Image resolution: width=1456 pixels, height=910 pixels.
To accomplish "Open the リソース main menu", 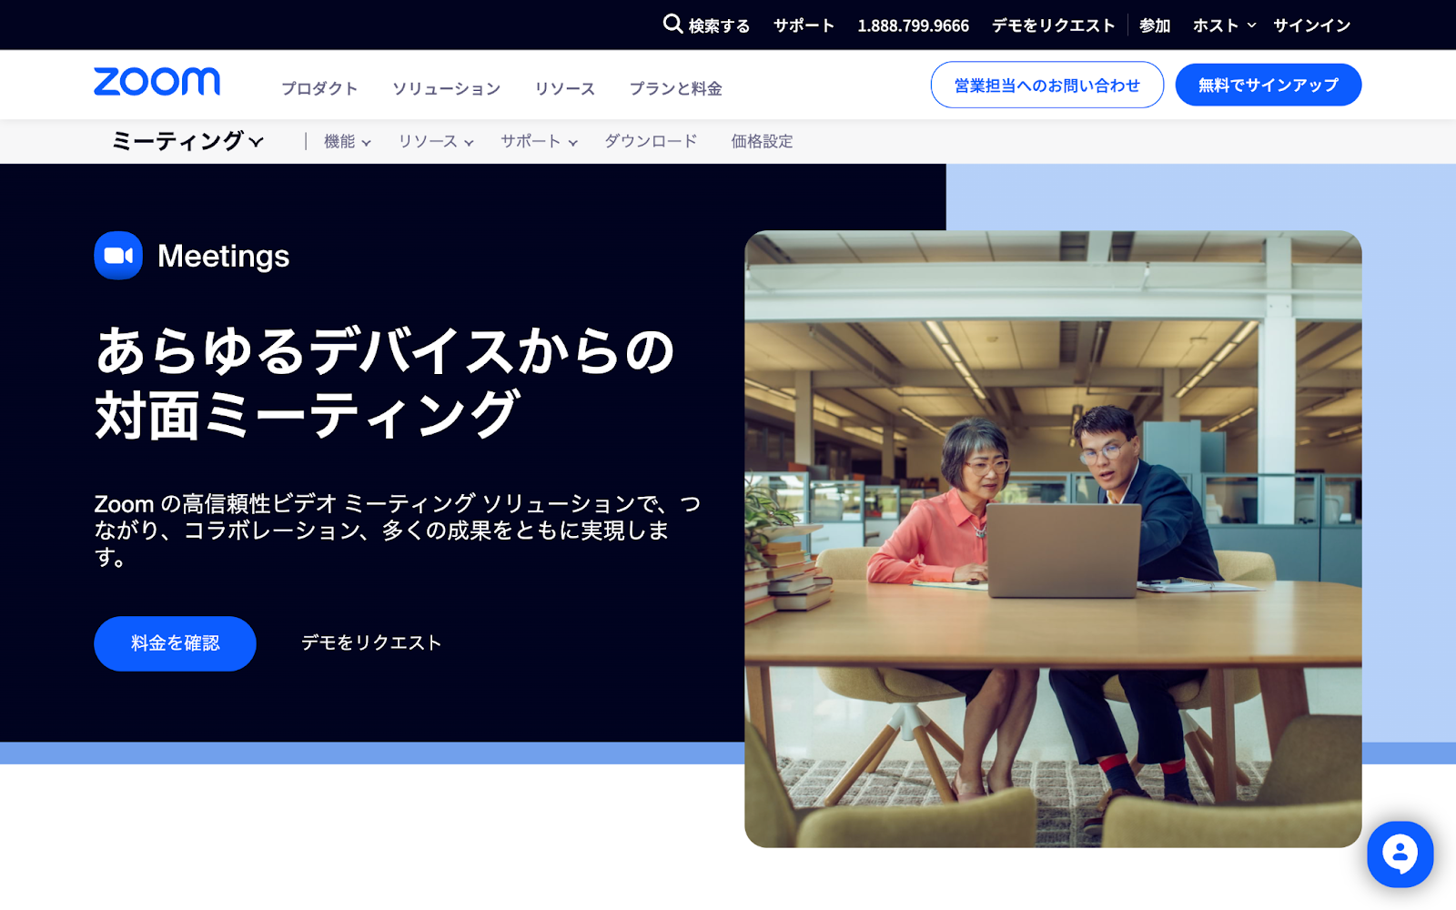I will pyautogui.click(x=564, y=88).
